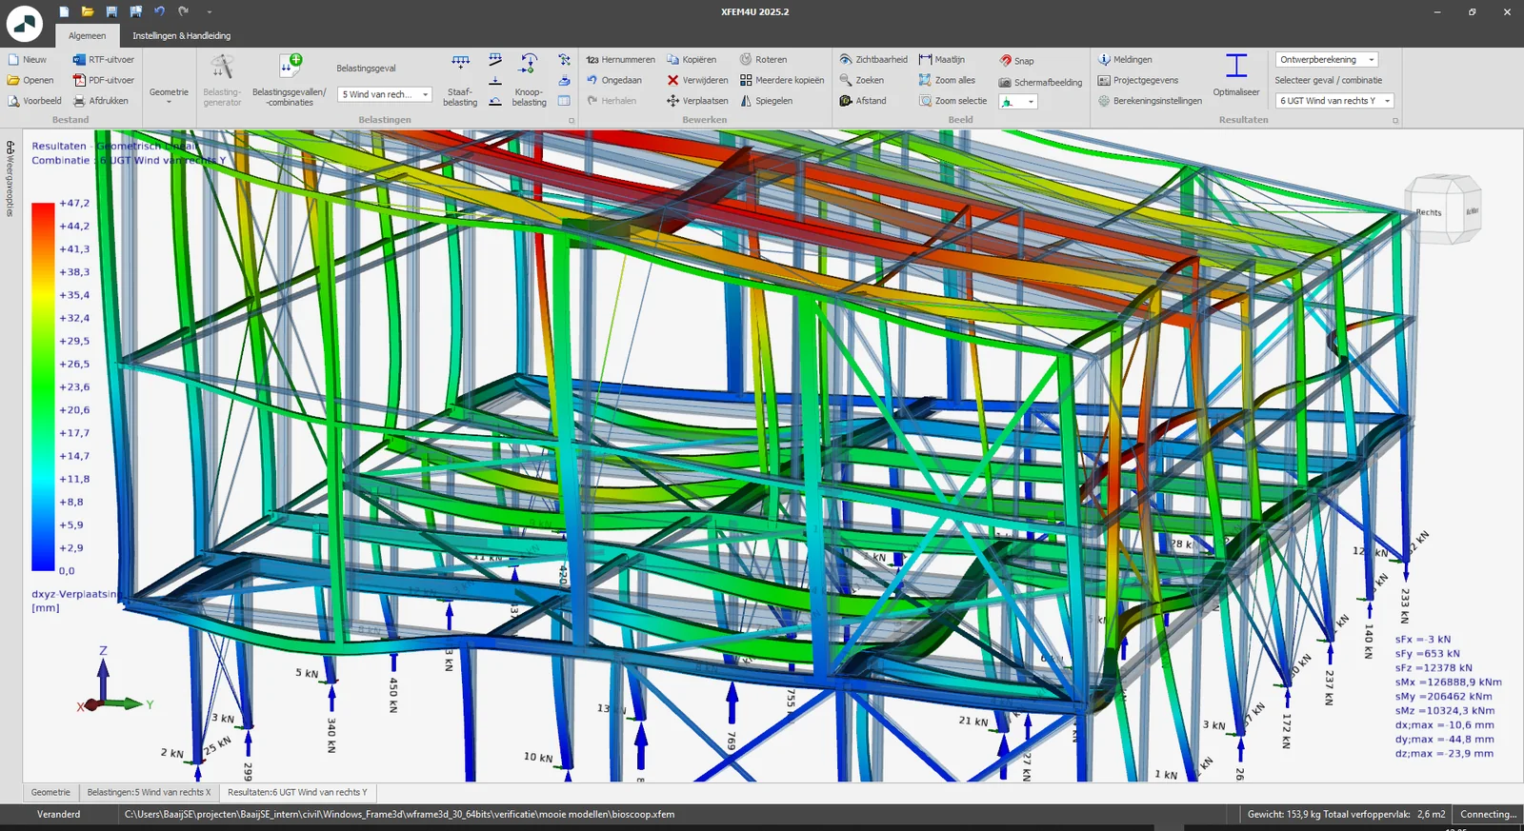Select the Knoopbelasting tool

pyautogui.click(x=529, y=81)
